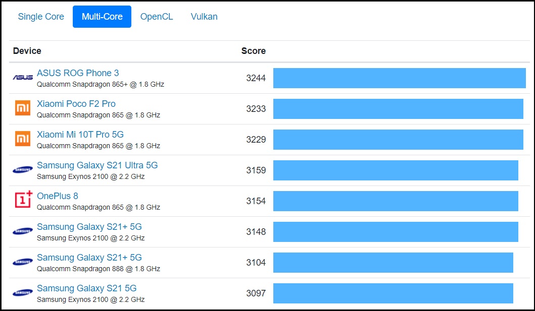Click the Samsung logo beside Galaxy S21 5G
The height and width of the screenshot is (311, 535).
pos(23,293)
